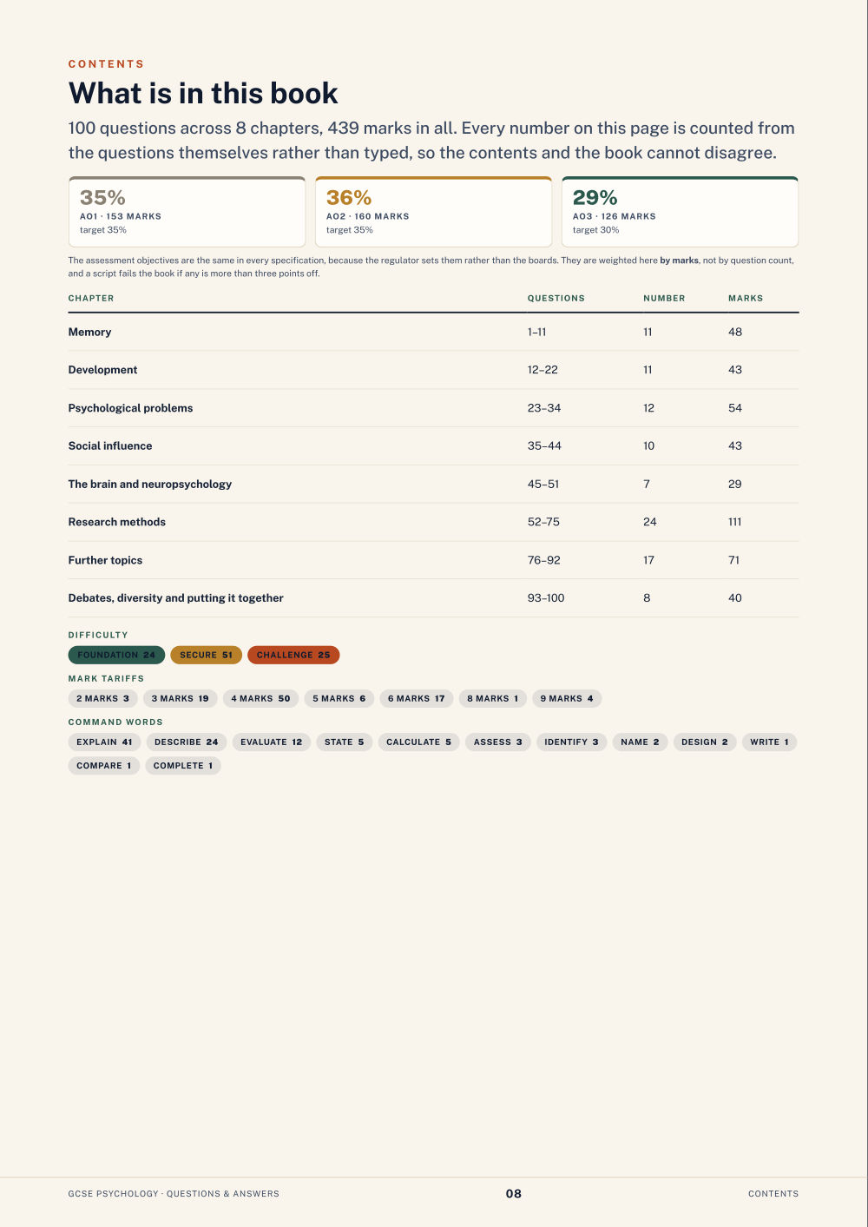Screen dimensions: 868x1227
Task: Click the What is in this book heading
Action: click(203, 93)
